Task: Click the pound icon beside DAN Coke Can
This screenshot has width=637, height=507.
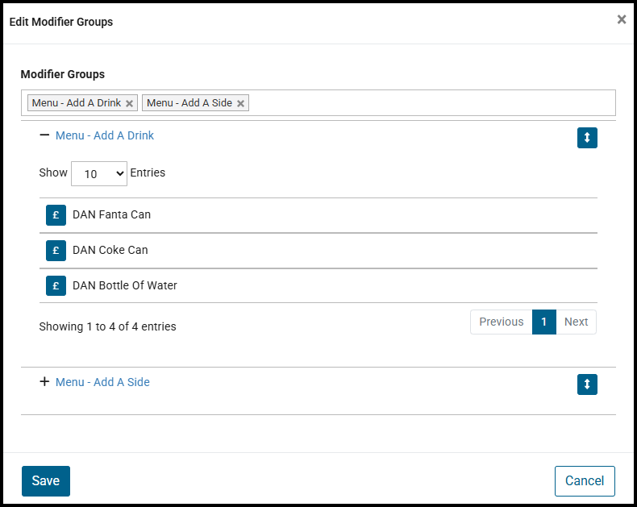Action: point(56,251)
